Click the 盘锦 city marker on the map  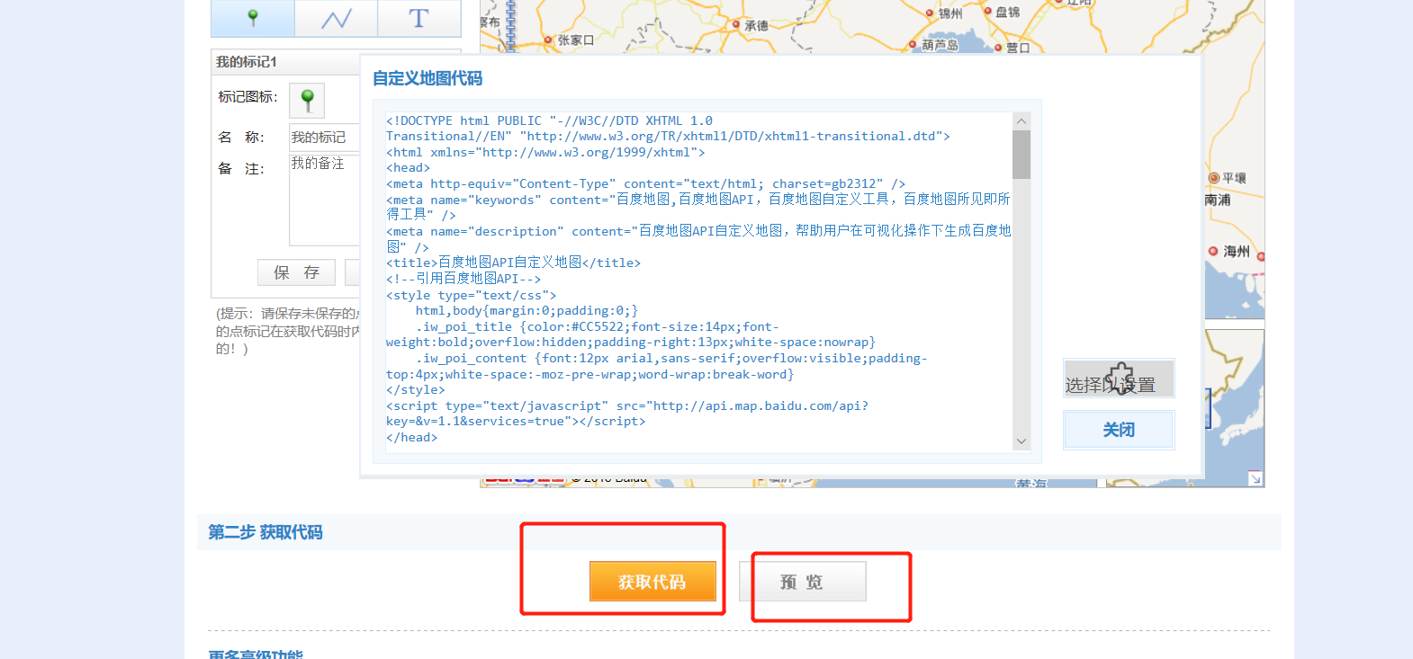click(x=987, y=12)
